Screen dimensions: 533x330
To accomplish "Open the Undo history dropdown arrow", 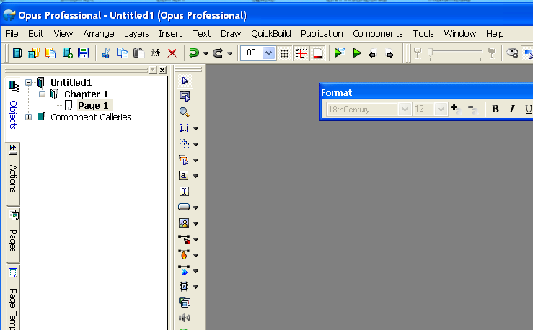I will (x=206, y=53).
